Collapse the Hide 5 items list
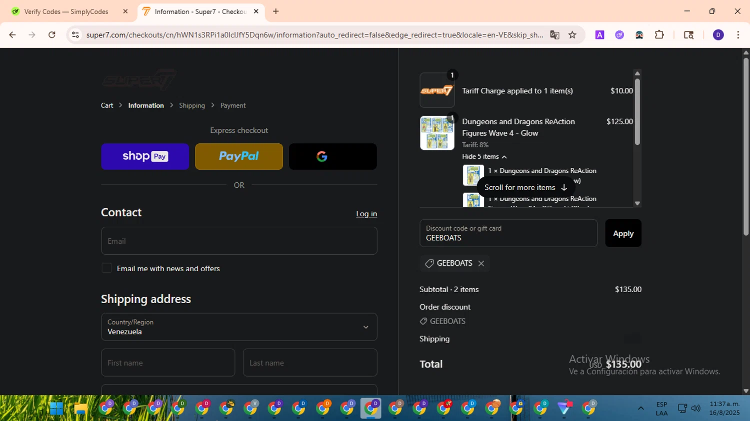 (x=484, y=156)
